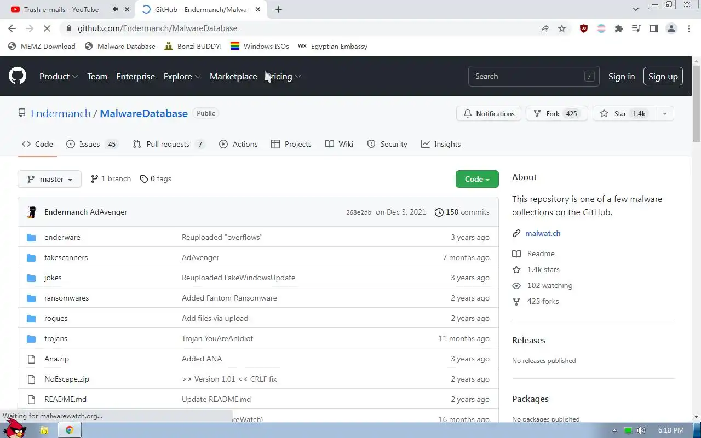This screenshot has height=438, width=701.
Task: Open the extensions puzzle icon
Action: coord(619,28)
